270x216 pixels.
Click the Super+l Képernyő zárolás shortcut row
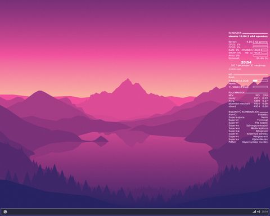(248, 134)
